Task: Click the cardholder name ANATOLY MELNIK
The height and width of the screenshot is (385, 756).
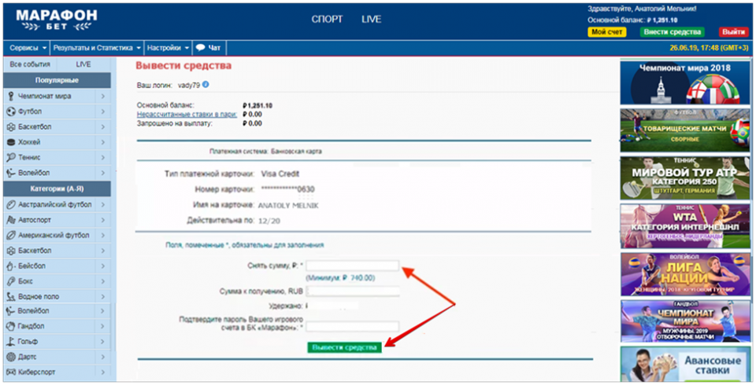Action: (288, 206)
